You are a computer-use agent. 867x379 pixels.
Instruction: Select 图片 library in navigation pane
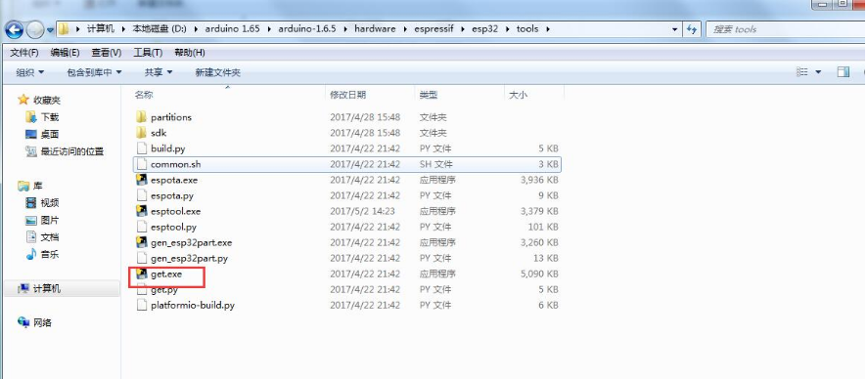coord(50,220)
